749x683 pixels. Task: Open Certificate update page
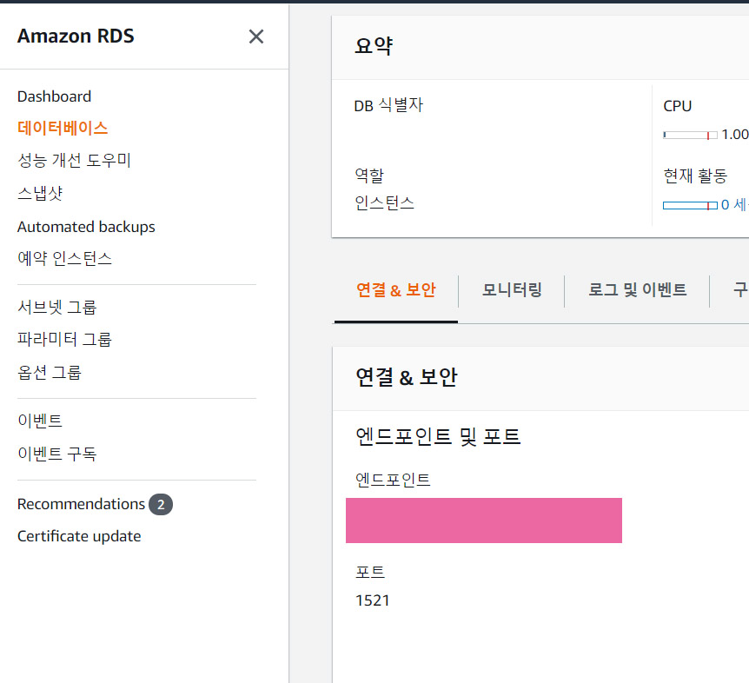[x=79, y=536]
